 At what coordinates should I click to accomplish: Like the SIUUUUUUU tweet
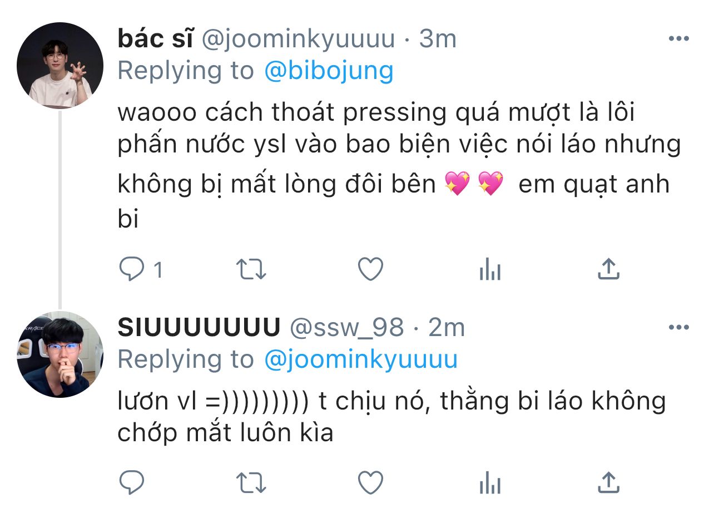370,482
